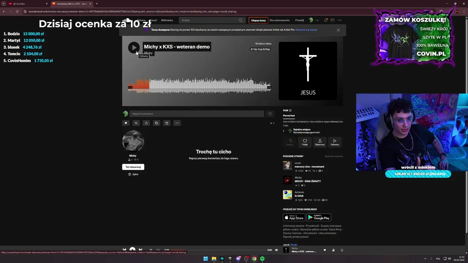Click the Hip-hop & Rap genre tag
The image size is (468, 263).
tap(260, 49)
